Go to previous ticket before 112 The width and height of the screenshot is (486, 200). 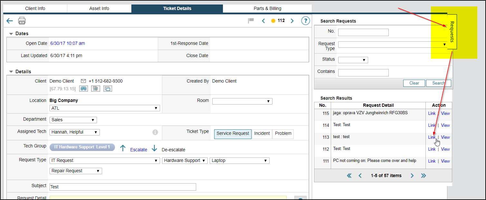click(x=263, y=21)
